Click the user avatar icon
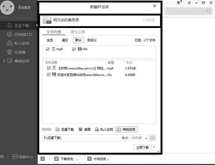The height and width of the screenshot is (165, 215). point(7,8)
